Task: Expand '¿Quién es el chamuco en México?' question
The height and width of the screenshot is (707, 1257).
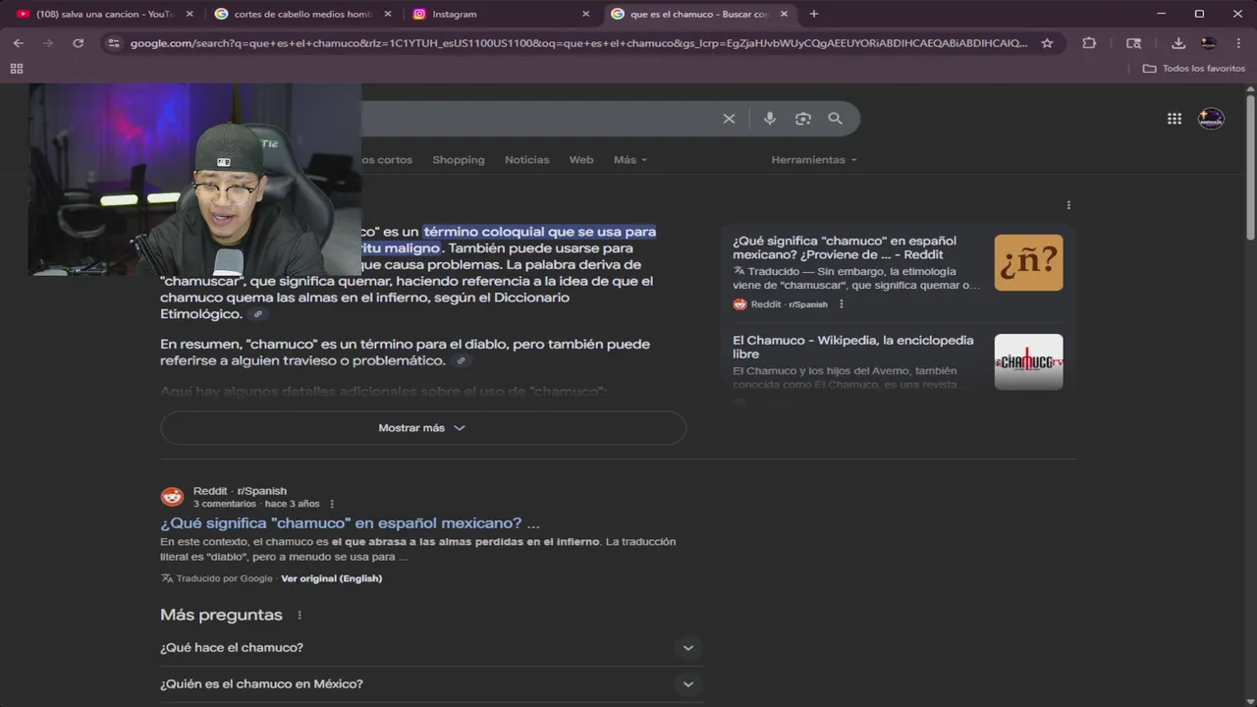Action: [431, 684]
